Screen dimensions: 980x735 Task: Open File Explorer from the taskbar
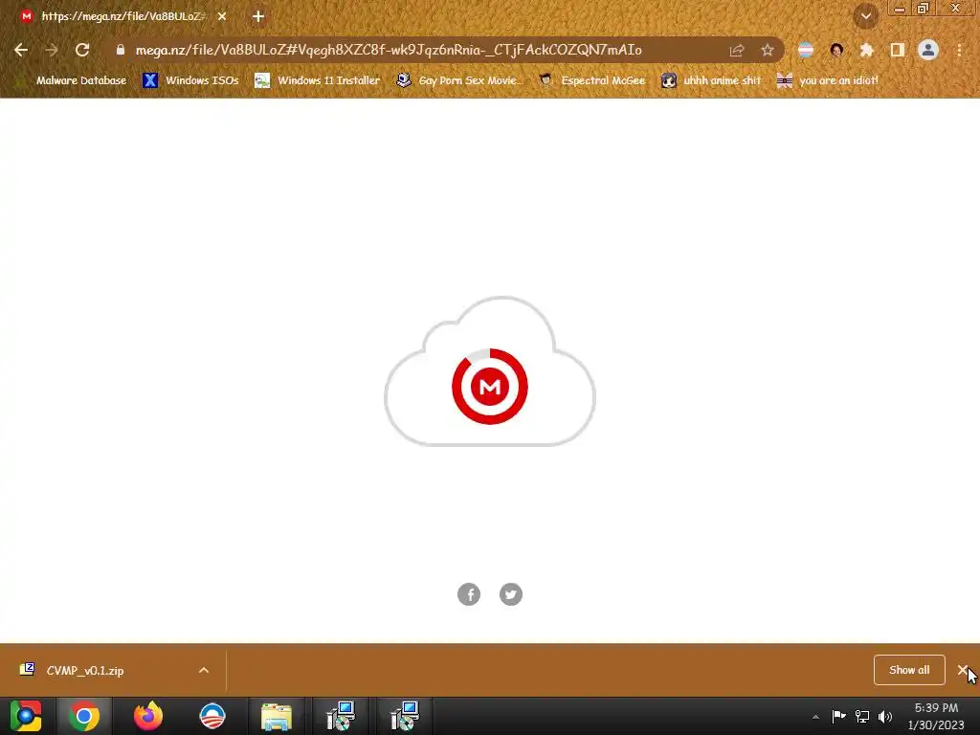click(277, 716)
